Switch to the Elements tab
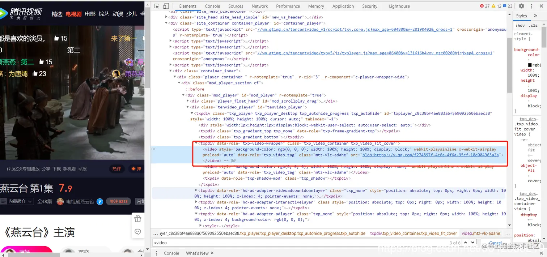 pos(188,6)
